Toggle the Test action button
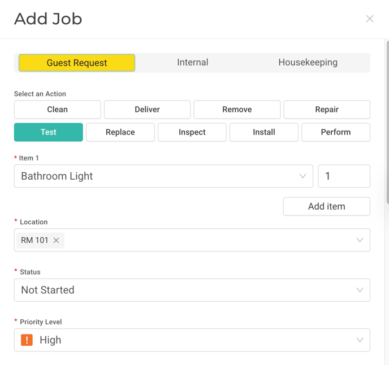389x365 pixels. pyautogui.click(x=49, y=132)
